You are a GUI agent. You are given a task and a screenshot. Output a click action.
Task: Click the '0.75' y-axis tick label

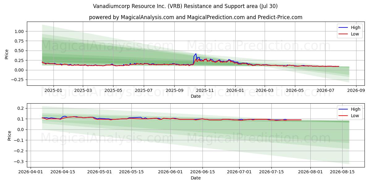[20, 41]
